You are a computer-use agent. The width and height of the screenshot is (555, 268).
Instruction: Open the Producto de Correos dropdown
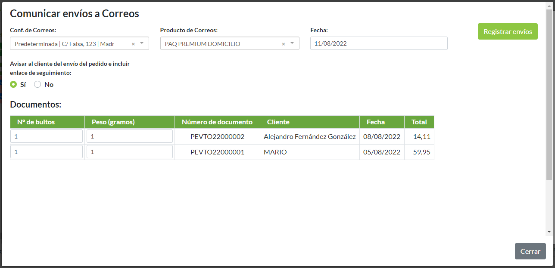292,43
